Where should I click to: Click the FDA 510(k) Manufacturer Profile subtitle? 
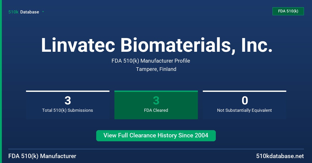click(151, 61)
